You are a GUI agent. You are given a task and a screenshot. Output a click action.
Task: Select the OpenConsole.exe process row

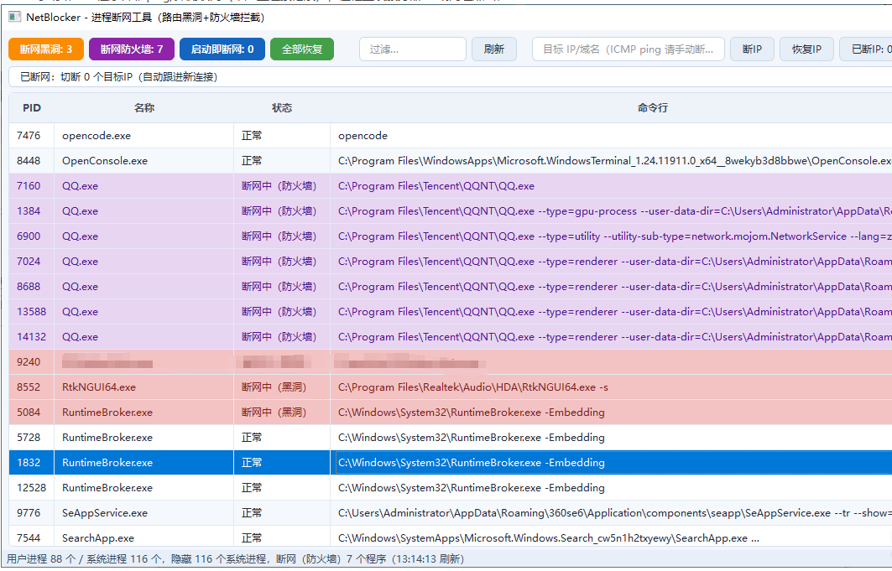pos(451,161)
